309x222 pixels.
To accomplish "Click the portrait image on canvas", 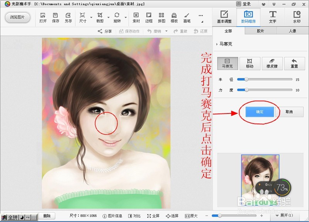I will click(106, 123).
